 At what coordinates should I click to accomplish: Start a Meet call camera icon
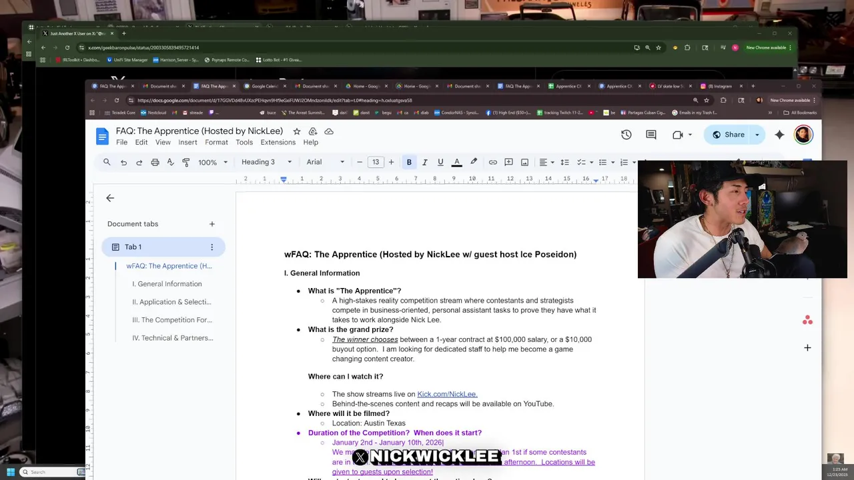[x=678, y=135]
